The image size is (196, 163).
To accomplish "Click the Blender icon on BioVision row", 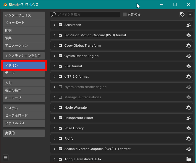I will click(188, 35).
